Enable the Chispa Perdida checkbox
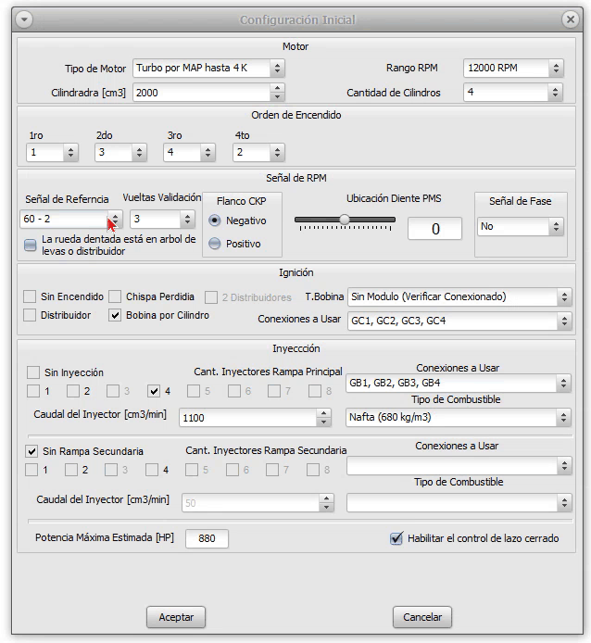 tap(116, 297)
